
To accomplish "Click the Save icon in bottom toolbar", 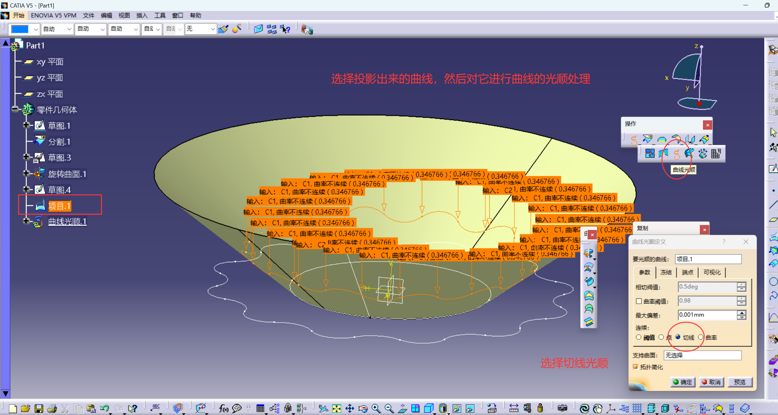I will [39, 408].
